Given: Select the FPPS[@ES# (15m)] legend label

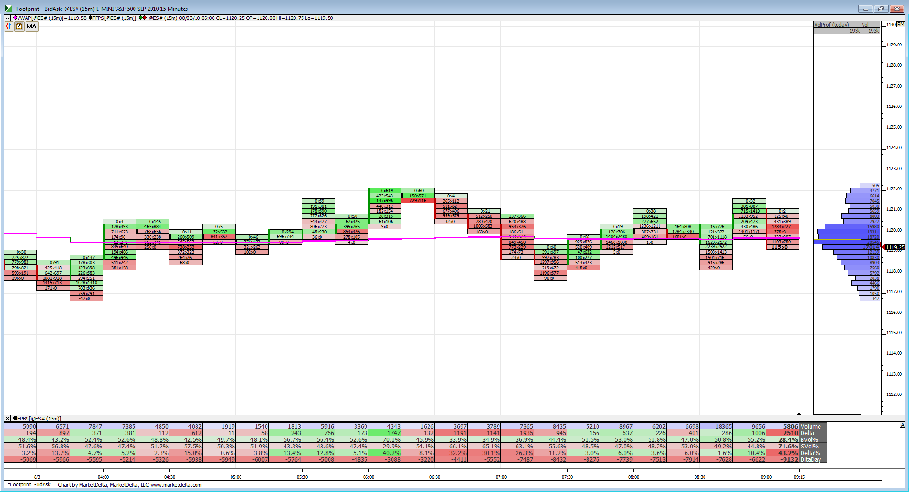Looking at the screenshot, I should point(114,18).
